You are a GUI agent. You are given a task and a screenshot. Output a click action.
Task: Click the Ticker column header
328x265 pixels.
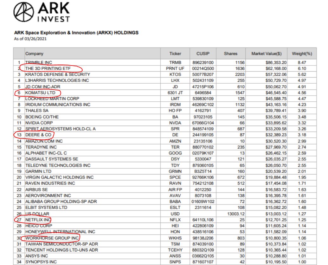click(x=175, y=54)
